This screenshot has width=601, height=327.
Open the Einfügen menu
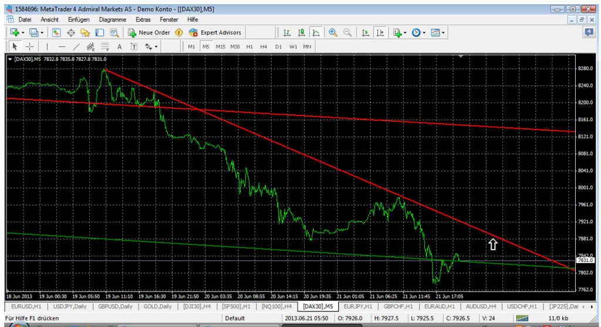pyautogui.click(x=79, y=19)
